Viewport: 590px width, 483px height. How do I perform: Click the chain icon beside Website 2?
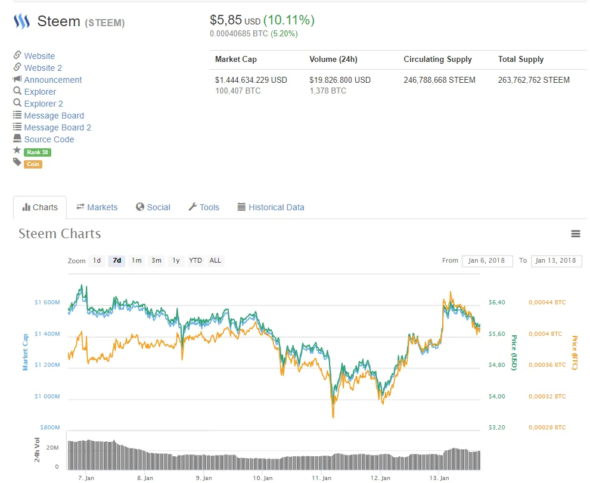(x=17, y=67)
